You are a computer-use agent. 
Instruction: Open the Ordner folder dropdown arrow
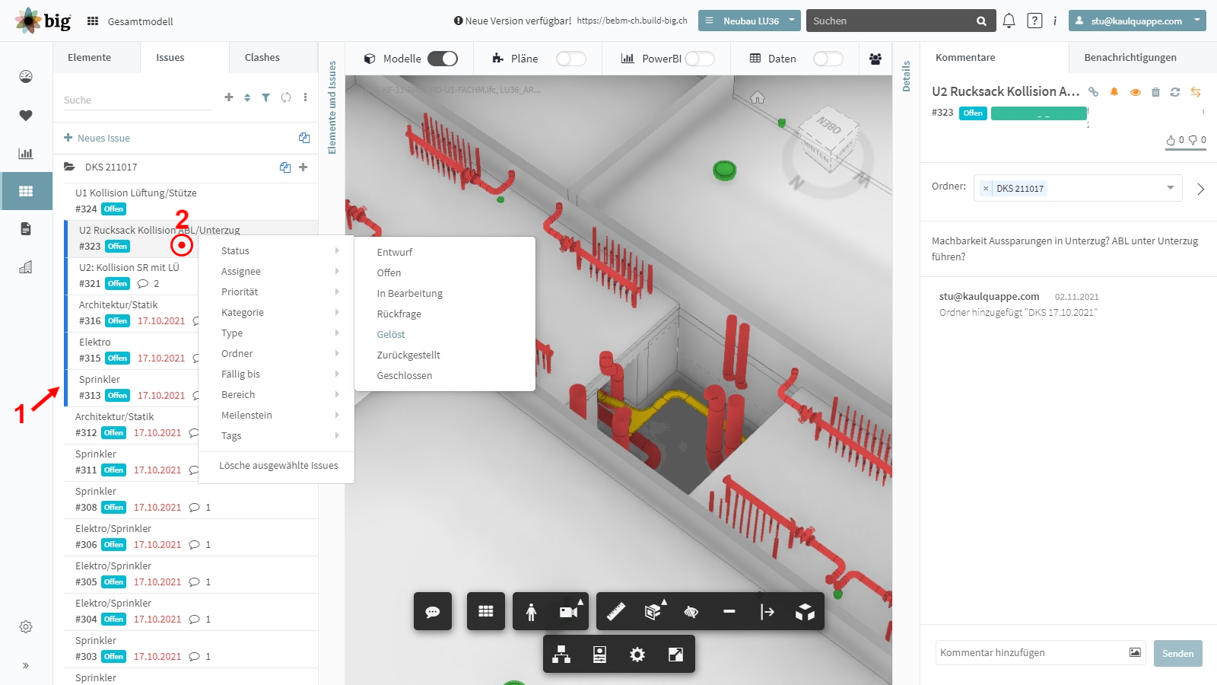1171,188
